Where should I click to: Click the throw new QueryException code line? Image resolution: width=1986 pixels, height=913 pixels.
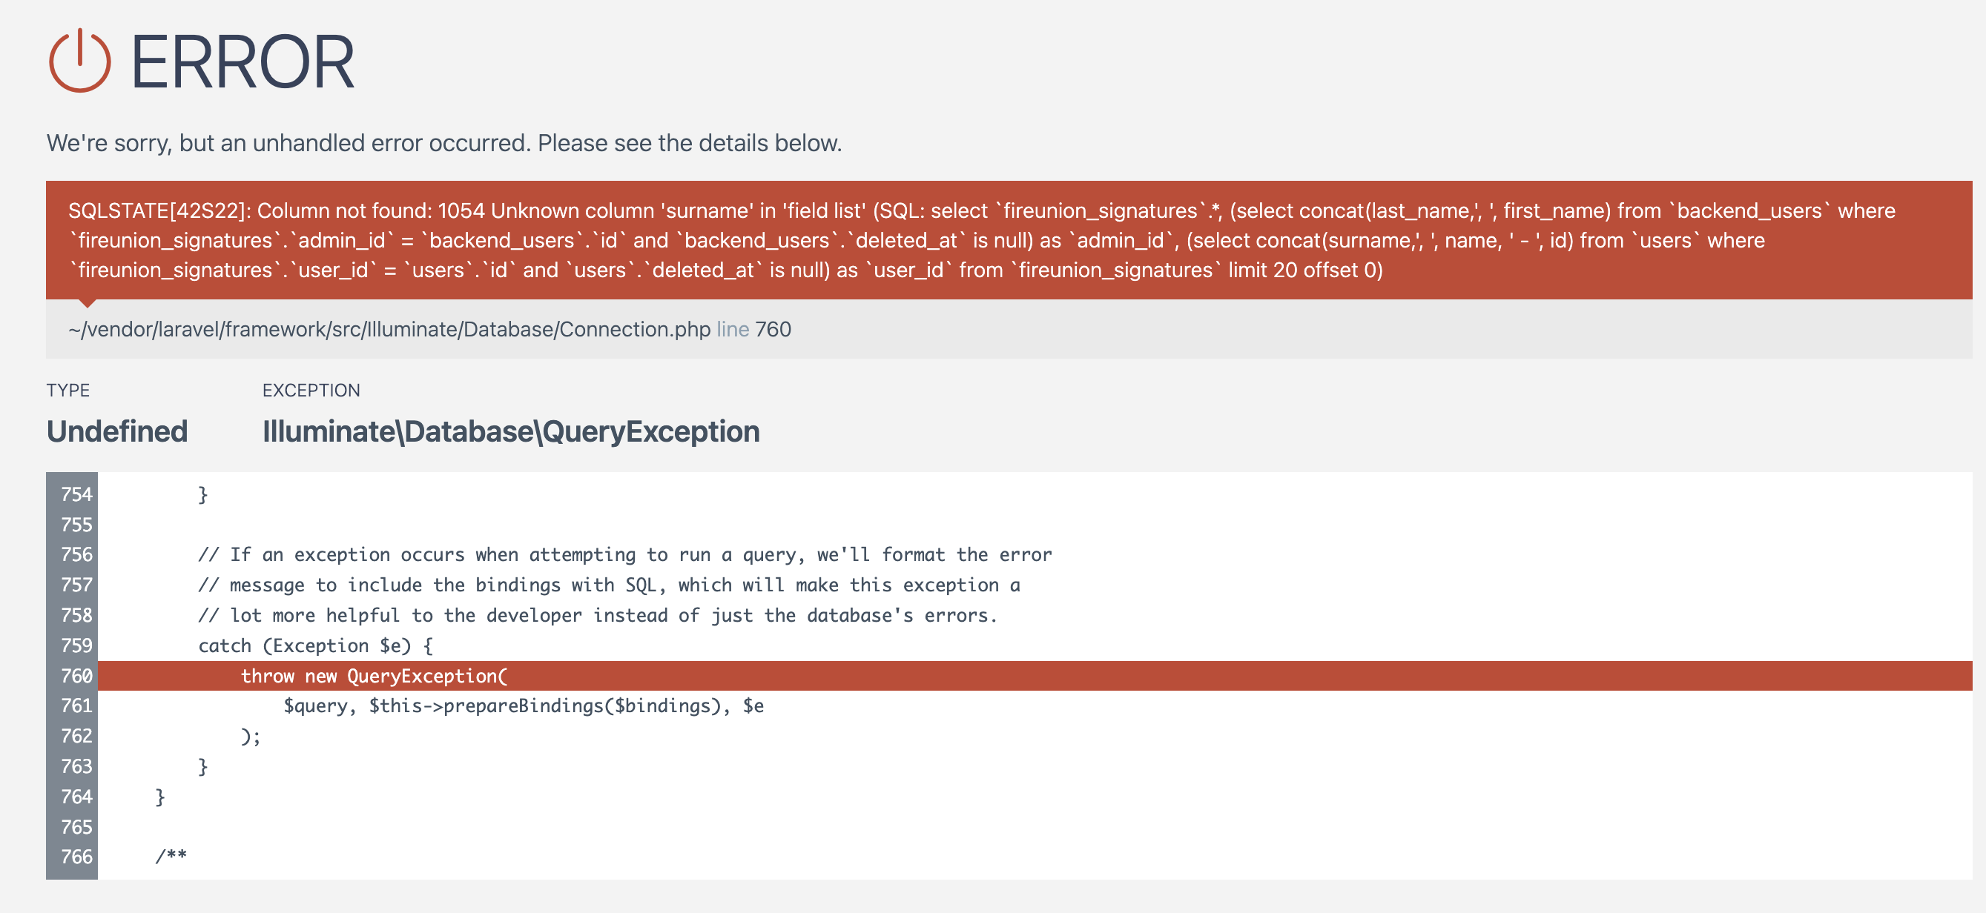pyautogui.click(x=374, y=676)
